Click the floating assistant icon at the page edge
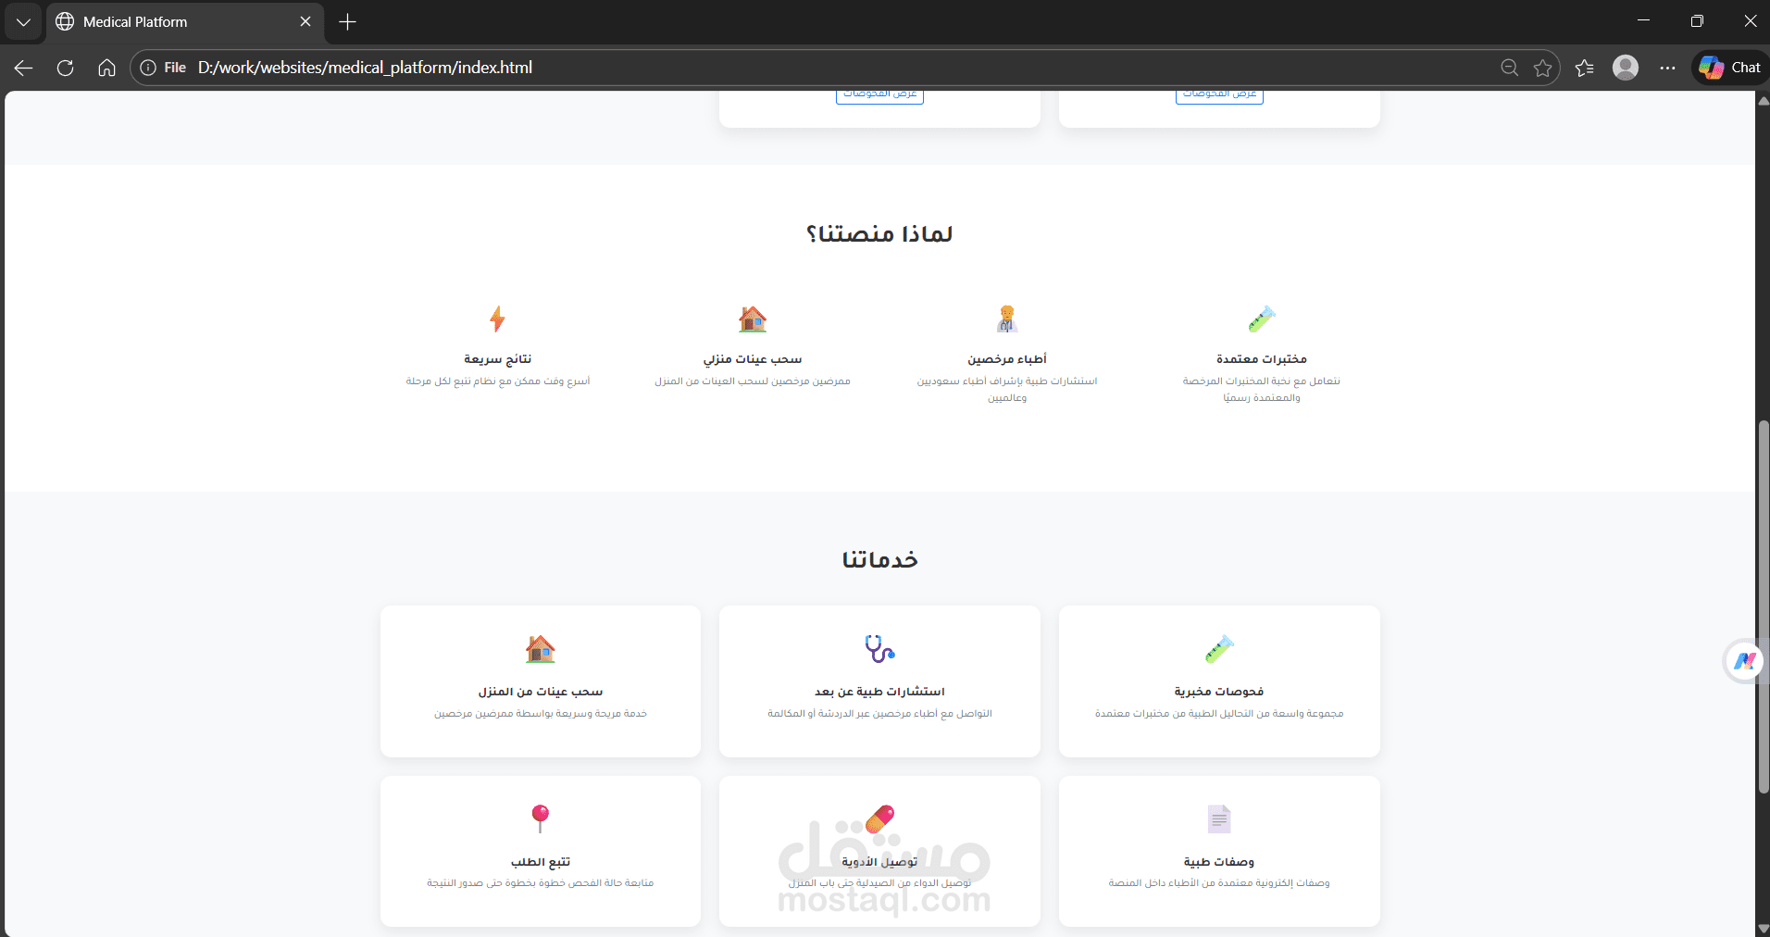The height and width of the screenshot is (937, 1770). tap(1744, 661)
